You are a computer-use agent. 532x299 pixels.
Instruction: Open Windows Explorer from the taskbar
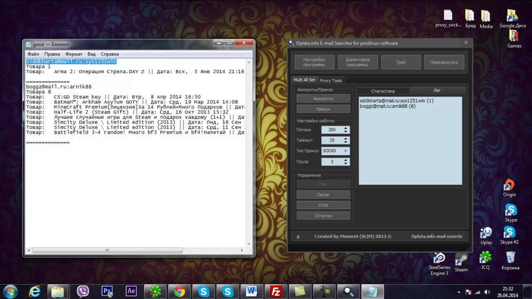click(58, 292)
